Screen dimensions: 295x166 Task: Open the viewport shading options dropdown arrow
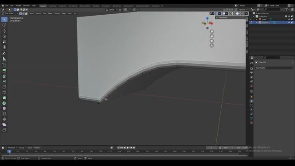click(246, 13)
